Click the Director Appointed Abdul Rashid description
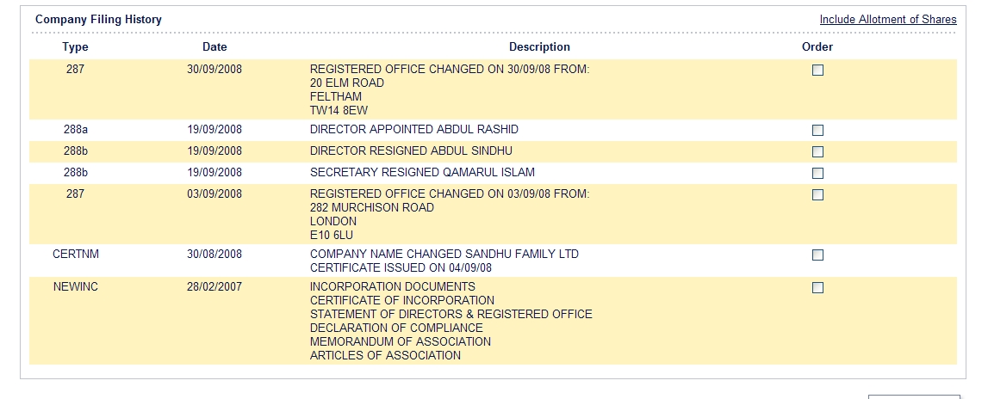Viewport: 988px width, 399px height. point(414,130)
